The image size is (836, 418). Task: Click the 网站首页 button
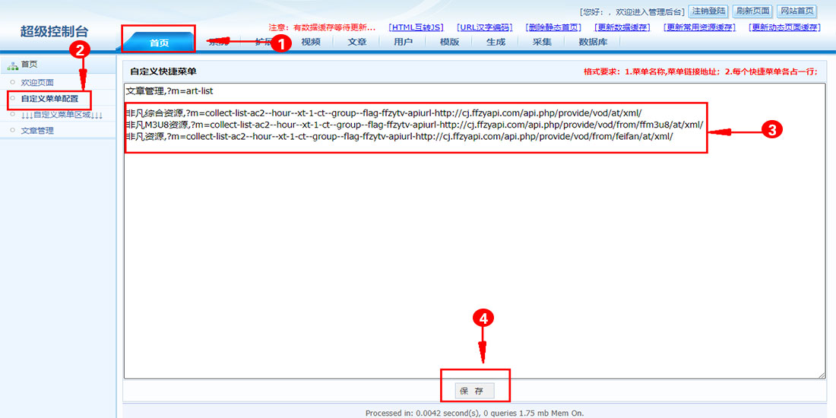click(797, 11)
